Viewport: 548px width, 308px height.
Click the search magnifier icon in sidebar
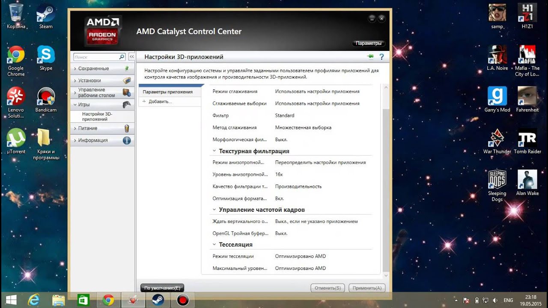122,56
